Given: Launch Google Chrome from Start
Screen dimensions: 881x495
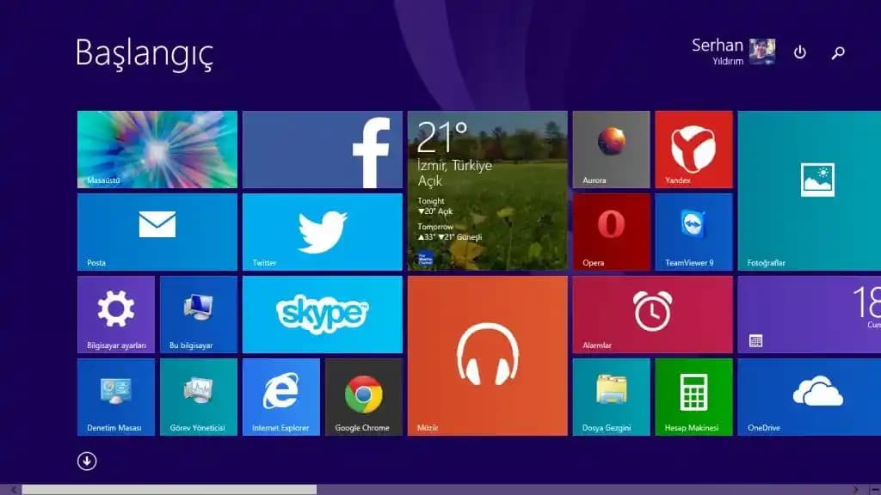Looking at the screenshot, I should 363,396.
